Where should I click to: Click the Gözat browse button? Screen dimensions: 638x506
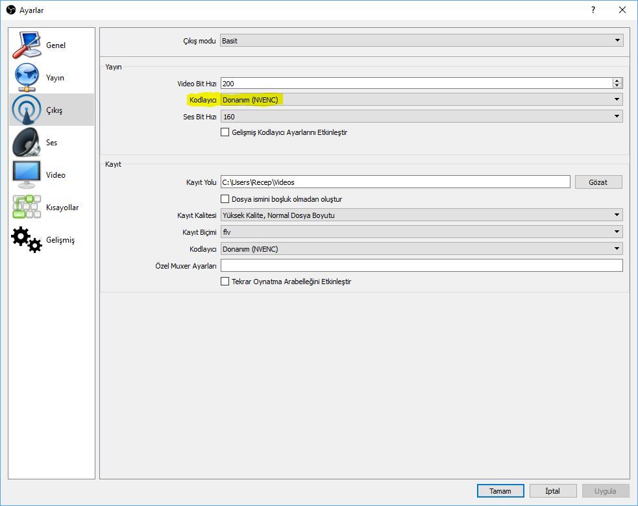(598, 182)
